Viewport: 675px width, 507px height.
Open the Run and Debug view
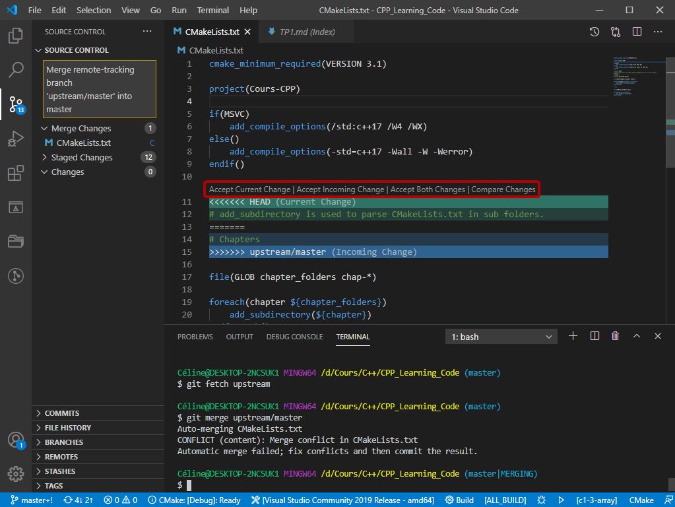tap(15, 138)
